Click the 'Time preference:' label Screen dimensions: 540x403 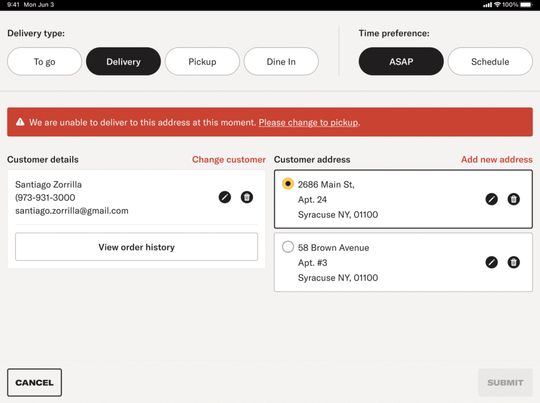point(394,33)
